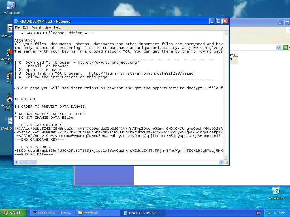Screen dimensions: 290x217
Task: Click the Notepad window resize grip corner
Action: click(x=226, y=162)
